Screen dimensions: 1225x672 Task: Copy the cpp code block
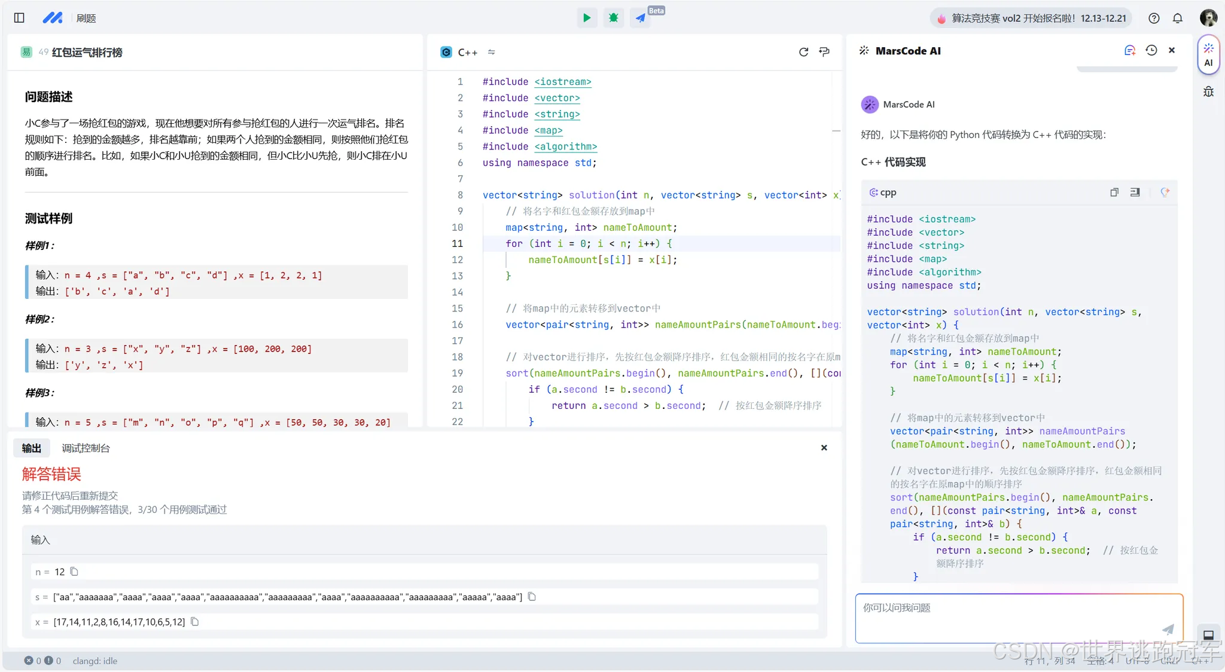coord(1114,193)
